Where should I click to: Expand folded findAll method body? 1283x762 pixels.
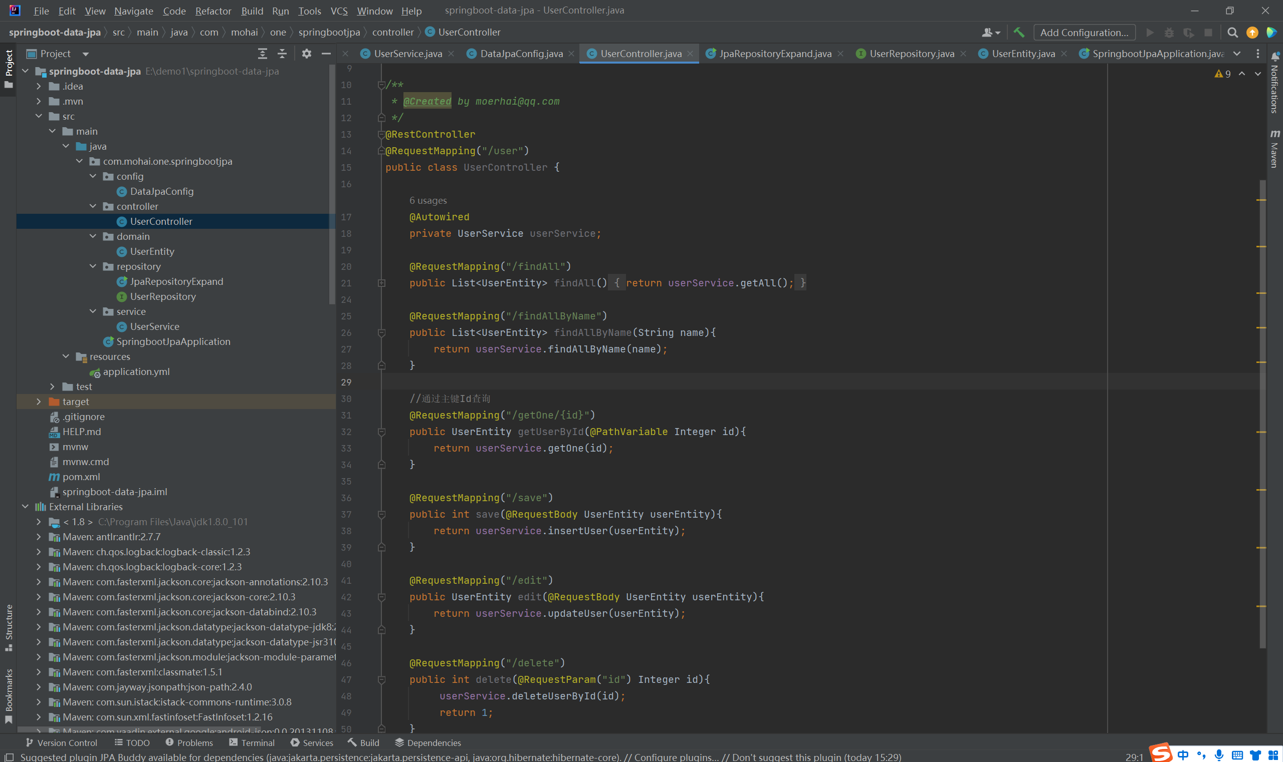381,283
